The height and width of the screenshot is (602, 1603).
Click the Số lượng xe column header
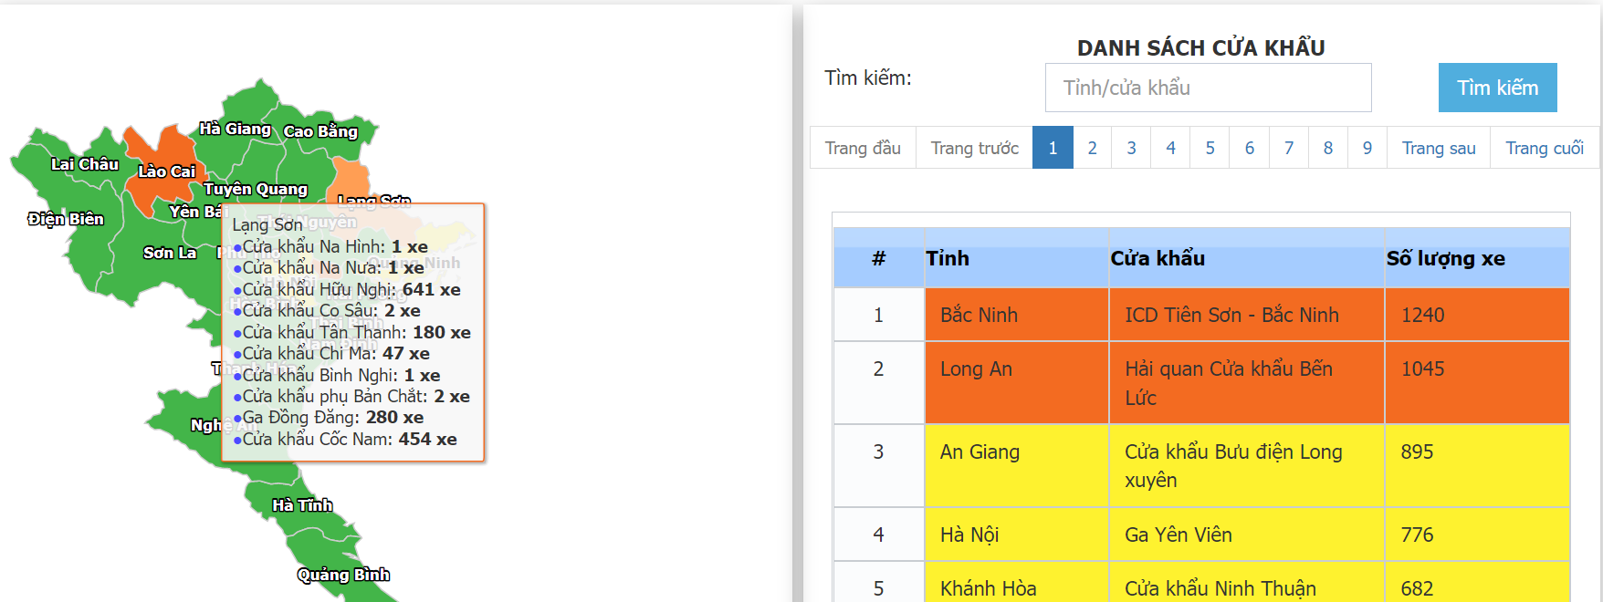[1446, 259]
